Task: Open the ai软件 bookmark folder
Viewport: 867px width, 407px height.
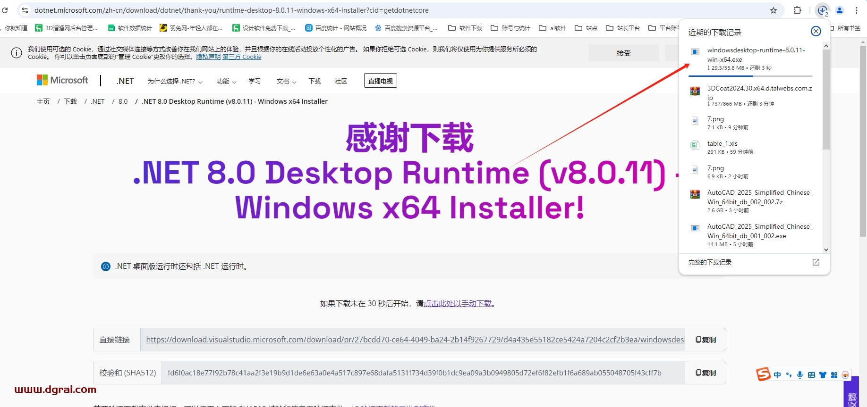Action: (x=552, y=28)
